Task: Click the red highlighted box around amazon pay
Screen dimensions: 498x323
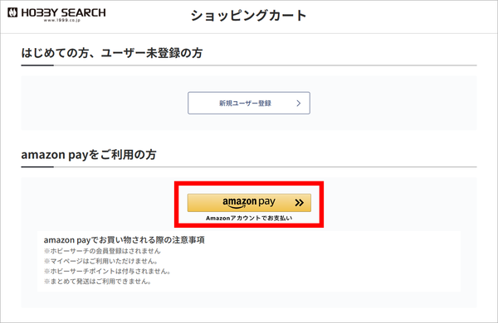Action: coord(249,205)
